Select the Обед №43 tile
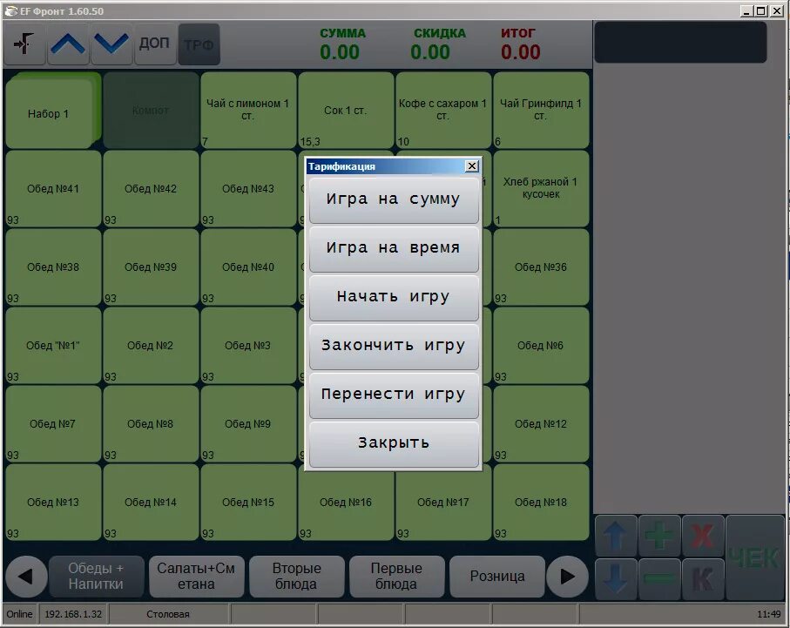This screenshot has height=628, width=790. click(248, 188)
